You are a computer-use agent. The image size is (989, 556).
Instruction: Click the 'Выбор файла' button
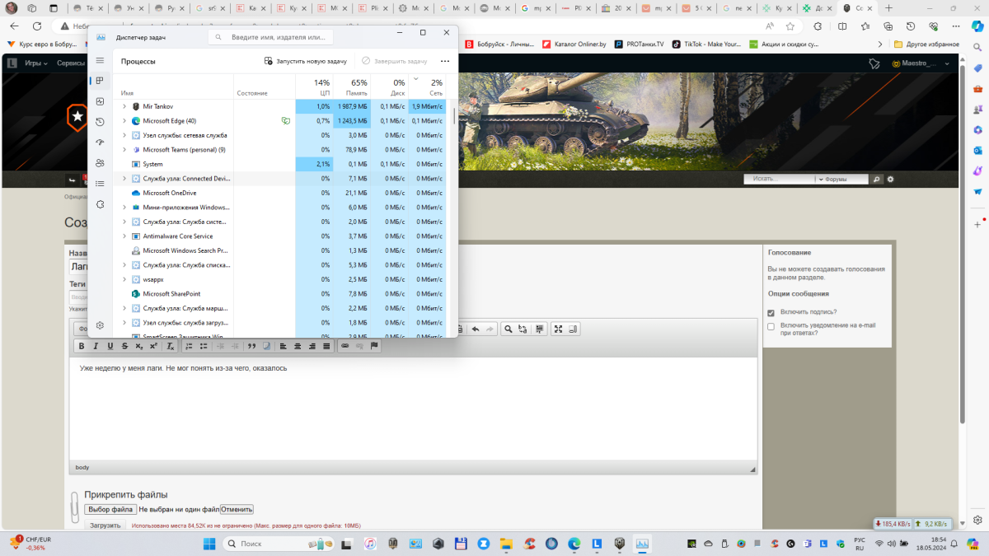[110, 509]
